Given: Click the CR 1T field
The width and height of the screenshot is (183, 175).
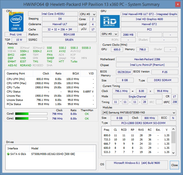Looking at the screenshot, I should click(x=174, y=96).
